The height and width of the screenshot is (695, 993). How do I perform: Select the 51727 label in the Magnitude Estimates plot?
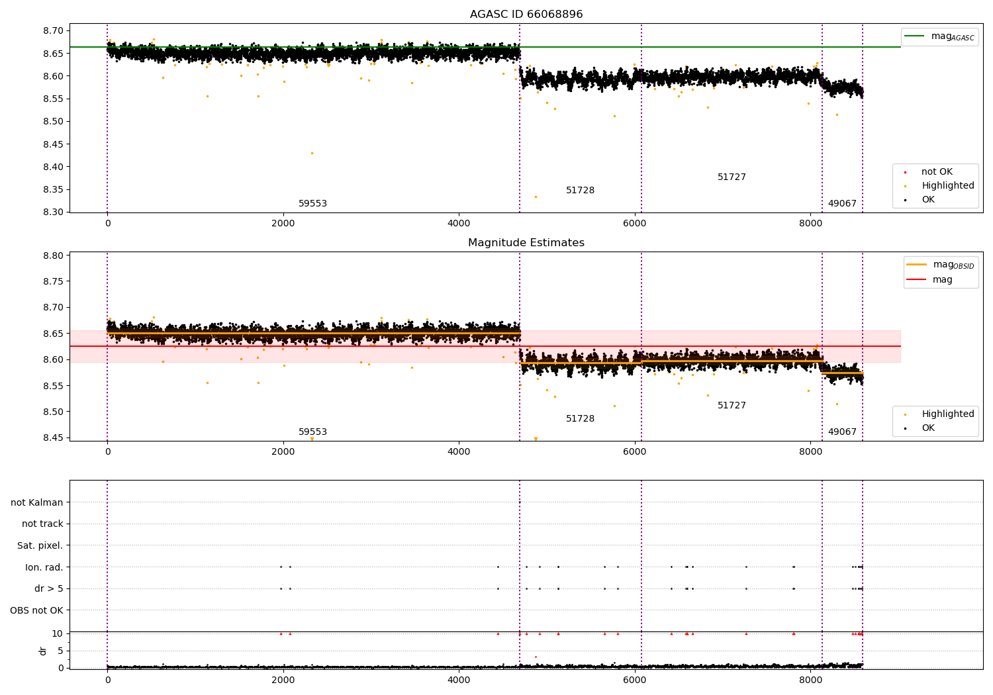(x=732, y=406)
